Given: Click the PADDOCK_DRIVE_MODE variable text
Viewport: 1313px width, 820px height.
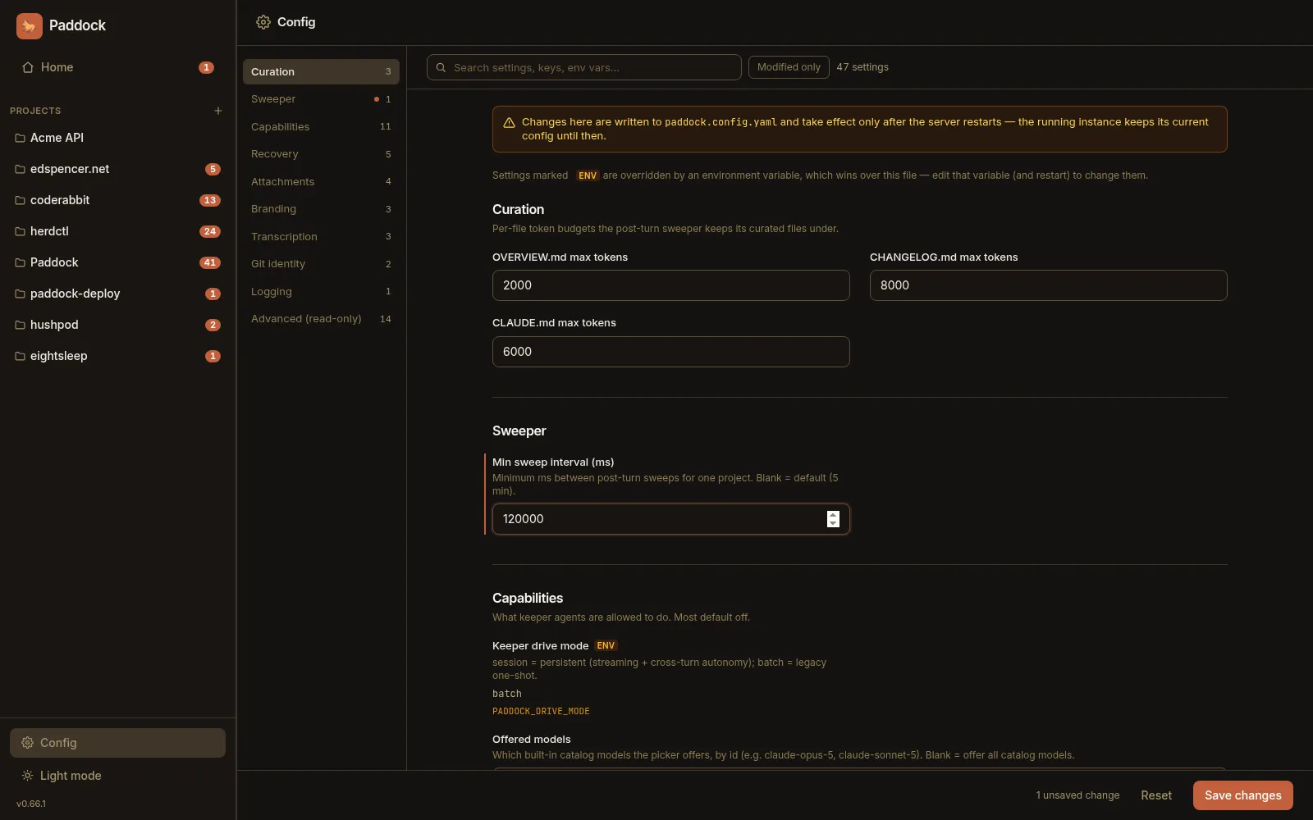Looking at the screenshot, I should pos(541,711).
